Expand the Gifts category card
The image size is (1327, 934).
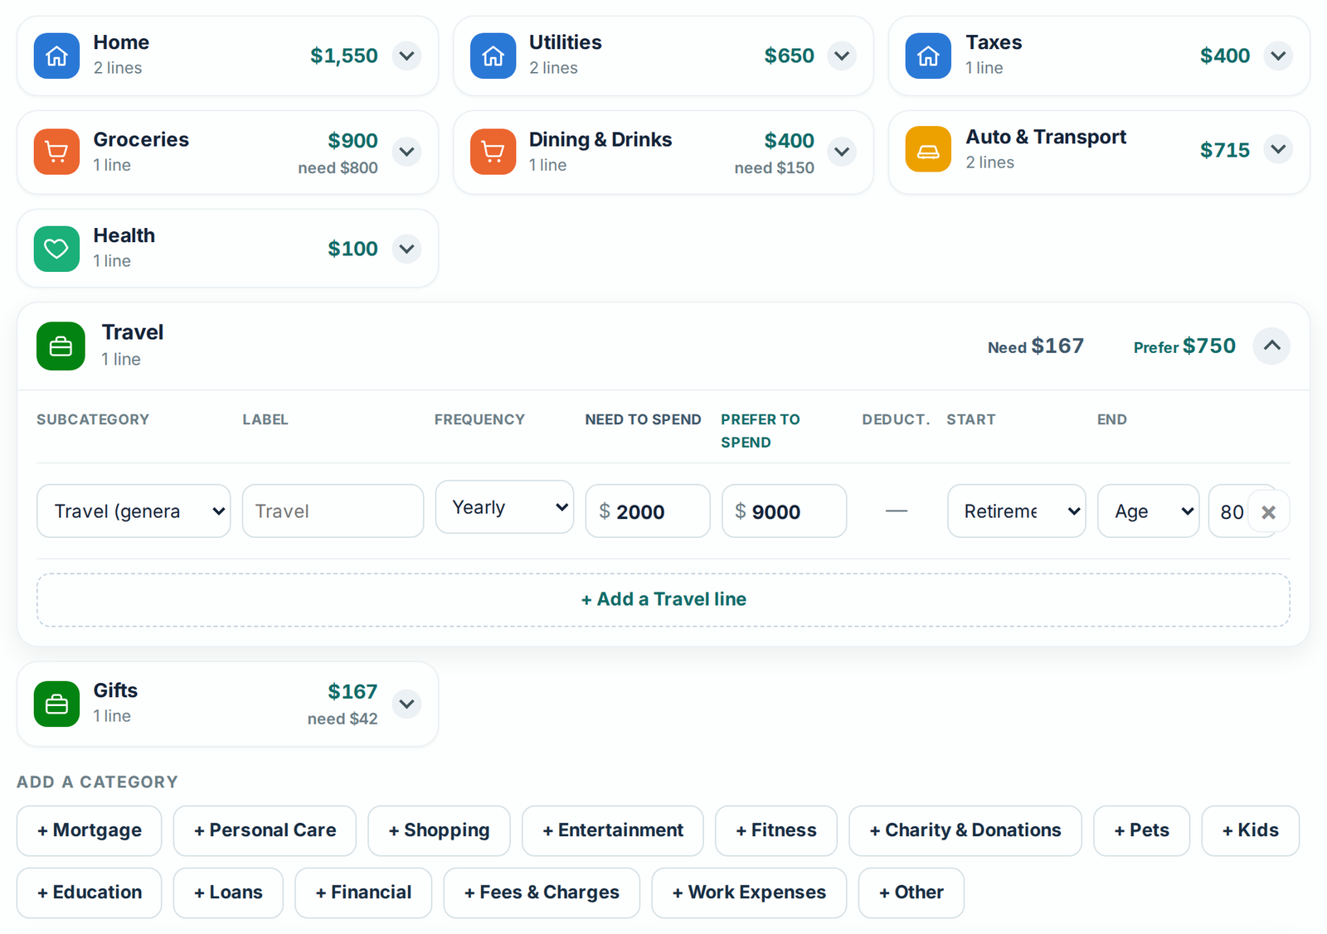point(406,704)
